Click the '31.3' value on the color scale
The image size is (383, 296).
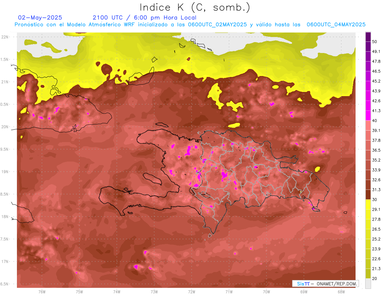(376, 190)
